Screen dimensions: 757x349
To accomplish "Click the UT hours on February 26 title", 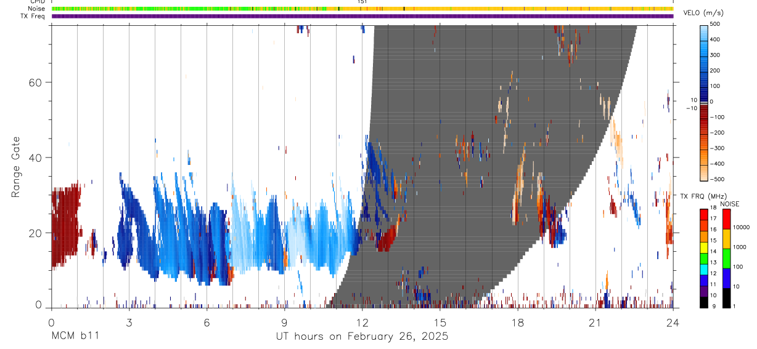I will [362, 337].
